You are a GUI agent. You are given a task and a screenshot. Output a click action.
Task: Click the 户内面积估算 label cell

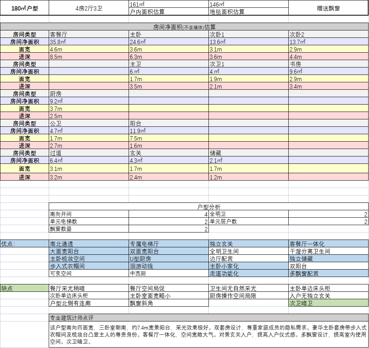169,12
